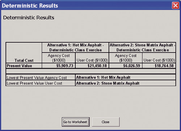The width and height of the screenshot is (181, 131).
Task: Close the Deterministic Results dialog via X
Action: pyautogui.click(x=176, y=5)
